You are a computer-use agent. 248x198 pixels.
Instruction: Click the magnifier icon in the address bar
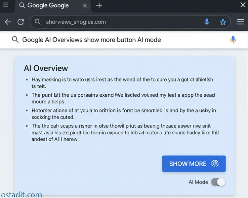[x=38, y=22]
